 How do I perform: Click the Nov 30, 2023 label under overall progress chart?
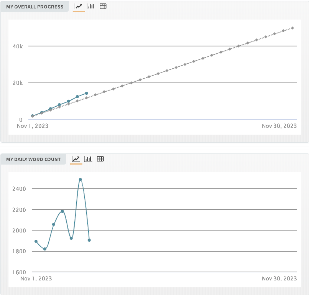click(279, 126)
